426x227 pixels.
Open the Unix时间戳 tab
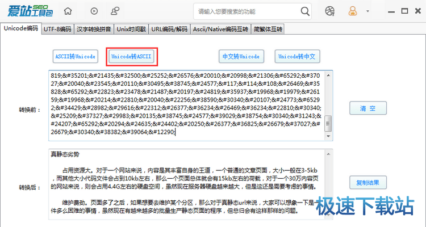131,30
